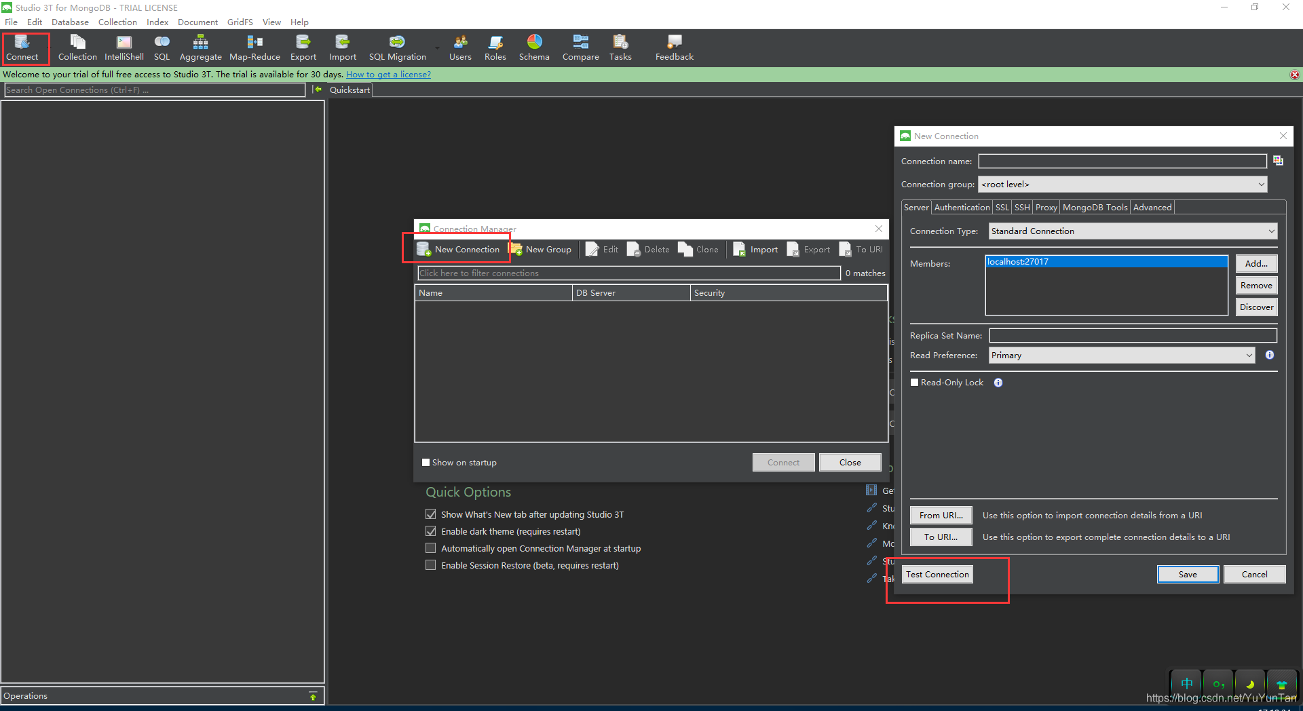Image resolution: width=1303 pixels, height=711 pixels.
Task: Click New Connection in Connection Manager
Action: (x=459, y=250)
